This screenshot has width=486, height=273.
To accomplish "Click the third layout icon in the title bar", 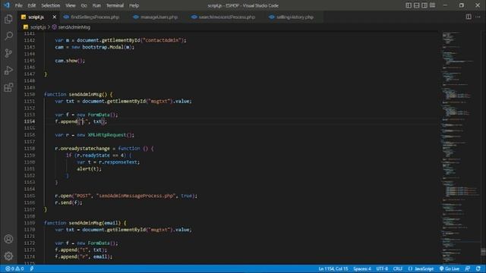I will [x=424, y=5].
